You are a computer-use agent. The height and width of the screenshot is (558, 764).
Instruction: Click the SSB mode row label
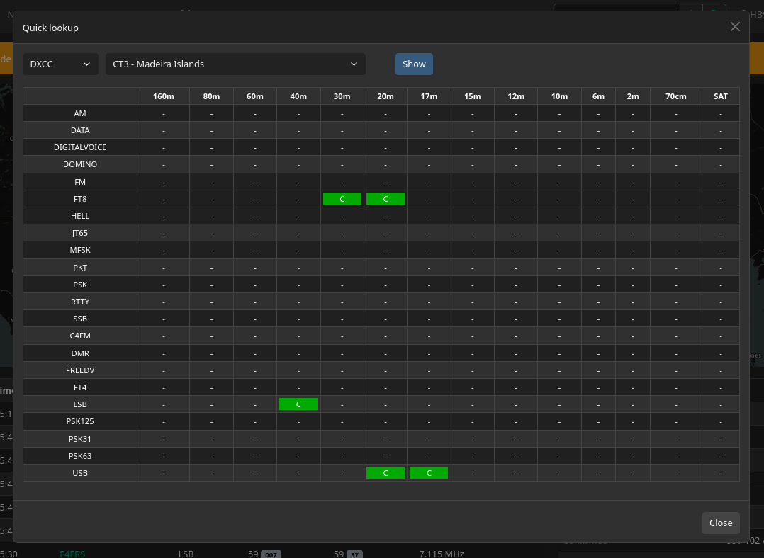[x=79, y=318]
